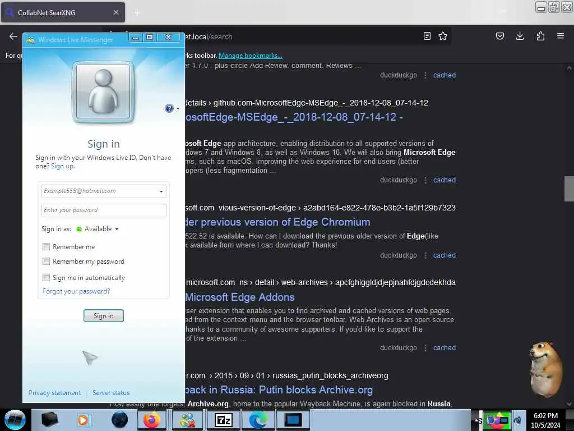
Task: Check Remember my password
Action: [x=46, y=262]
